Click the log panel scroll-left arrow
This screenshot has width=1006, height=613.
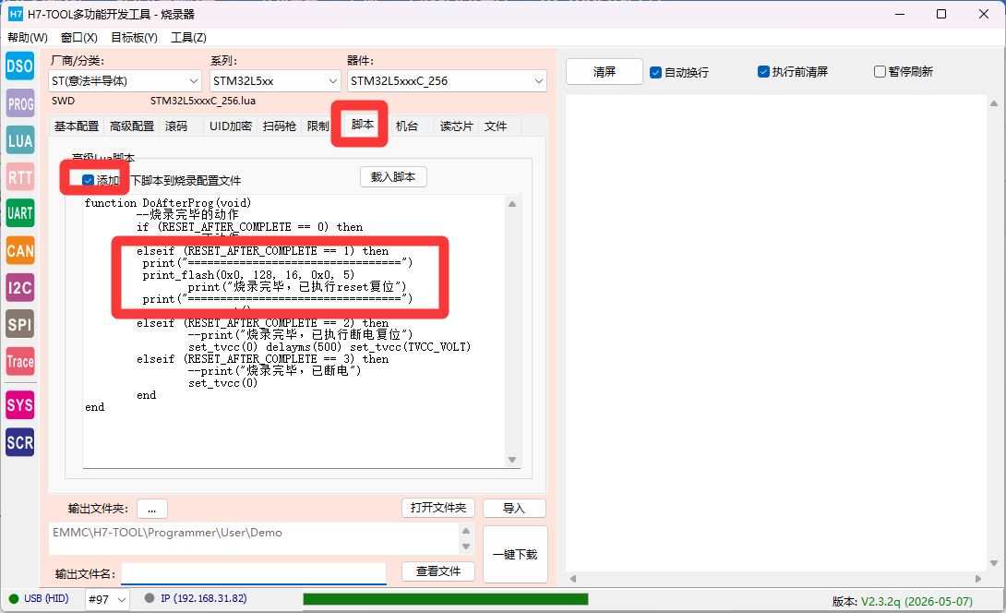[x=573, y=578]
